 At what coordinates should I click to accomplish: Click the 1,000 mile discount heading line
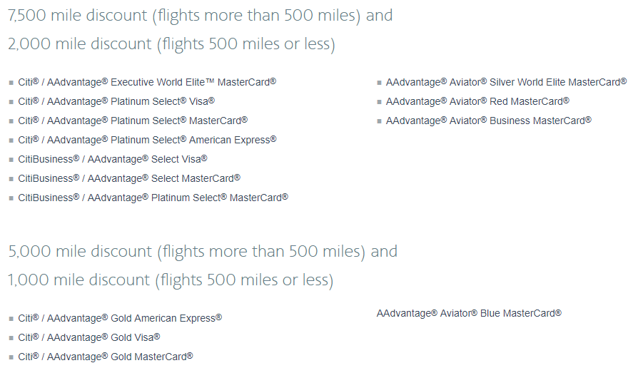coord(171,280)
